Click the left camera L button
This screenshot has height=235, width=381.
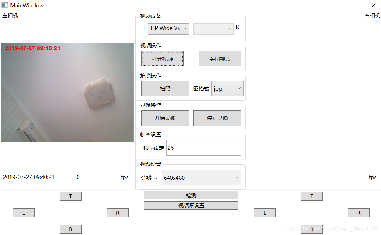(24, 213)
